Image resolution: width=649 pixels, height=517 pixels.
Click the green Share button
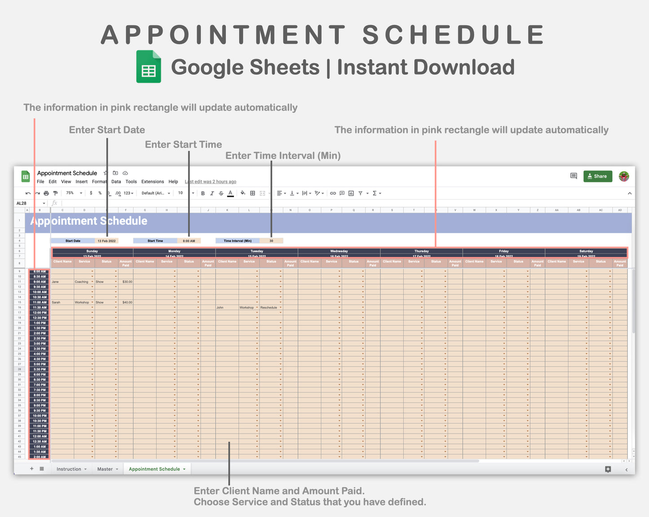[x=597, y=176]
